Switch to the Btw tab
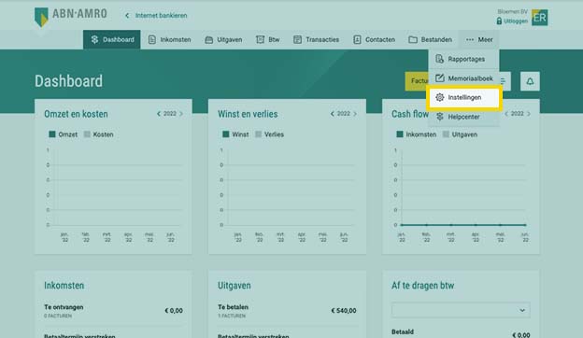This screenshot has height=338, width=583. [268, 39]
